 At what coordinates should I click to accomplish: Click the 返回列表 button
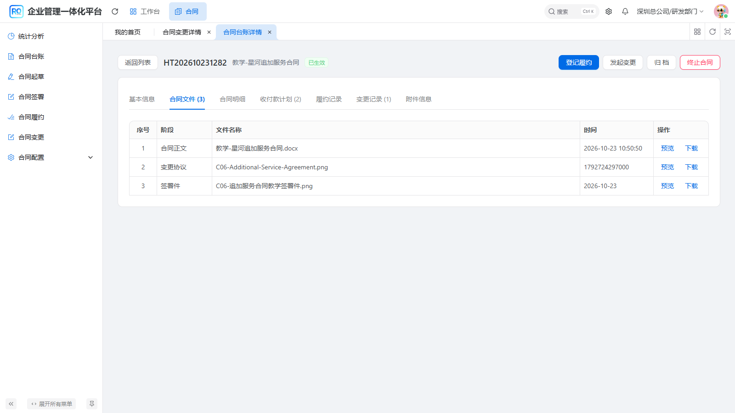[x=138, y=62]
